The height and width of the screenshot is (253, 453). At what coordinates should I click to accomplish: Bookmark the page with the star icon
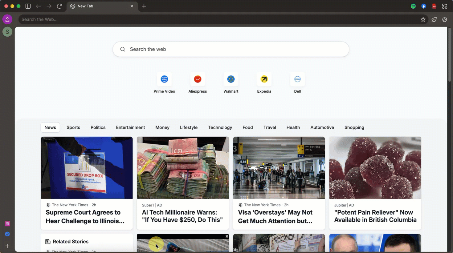(x=423, y=19)
